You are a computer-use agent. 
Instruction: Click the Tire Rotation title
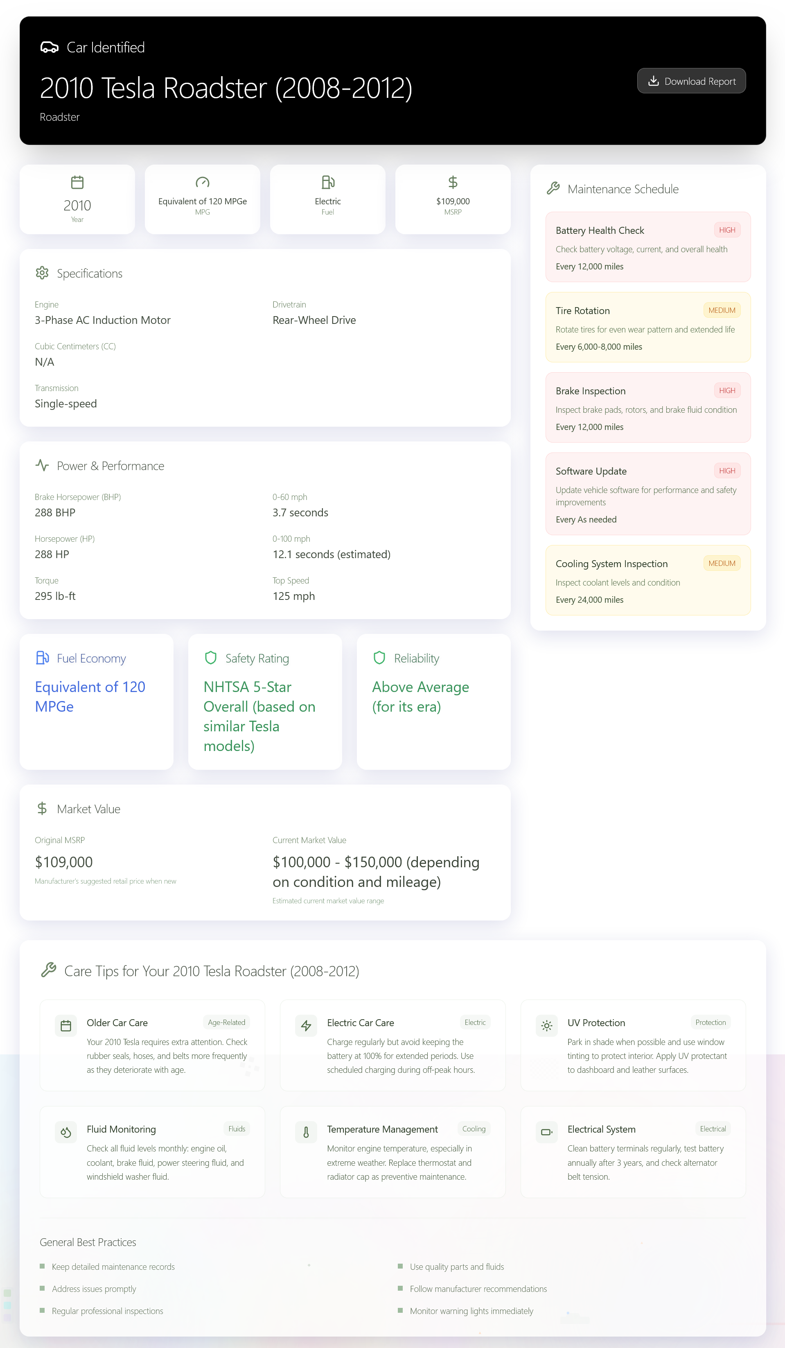[x=582, y=311]
